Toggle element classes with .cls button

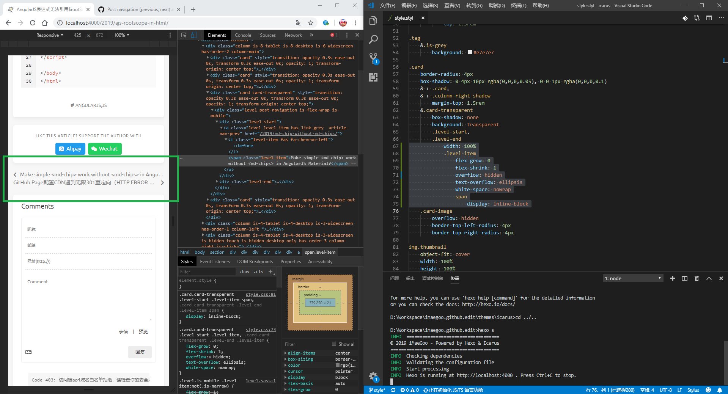click(258, 272)
